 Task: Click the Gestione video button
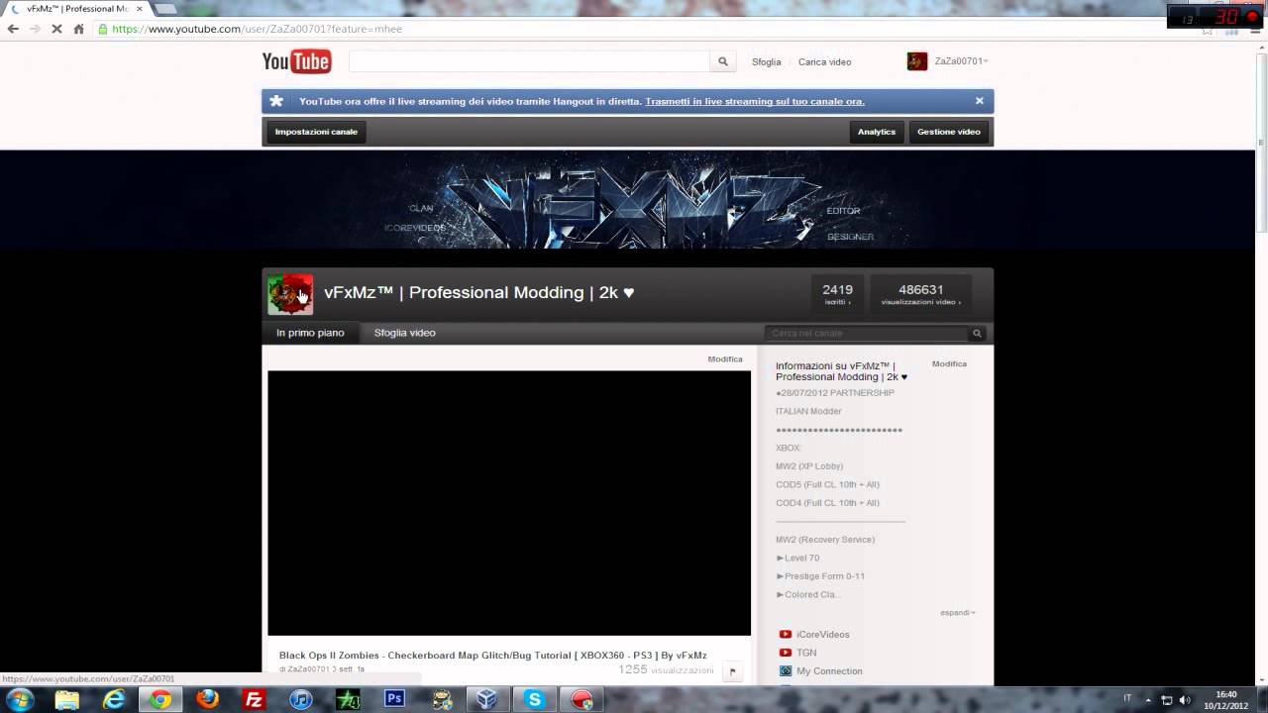[x=948, y=132]
